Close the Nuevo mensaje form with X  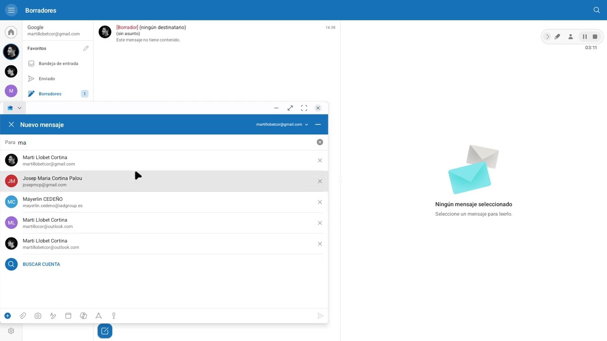[11, 125]
